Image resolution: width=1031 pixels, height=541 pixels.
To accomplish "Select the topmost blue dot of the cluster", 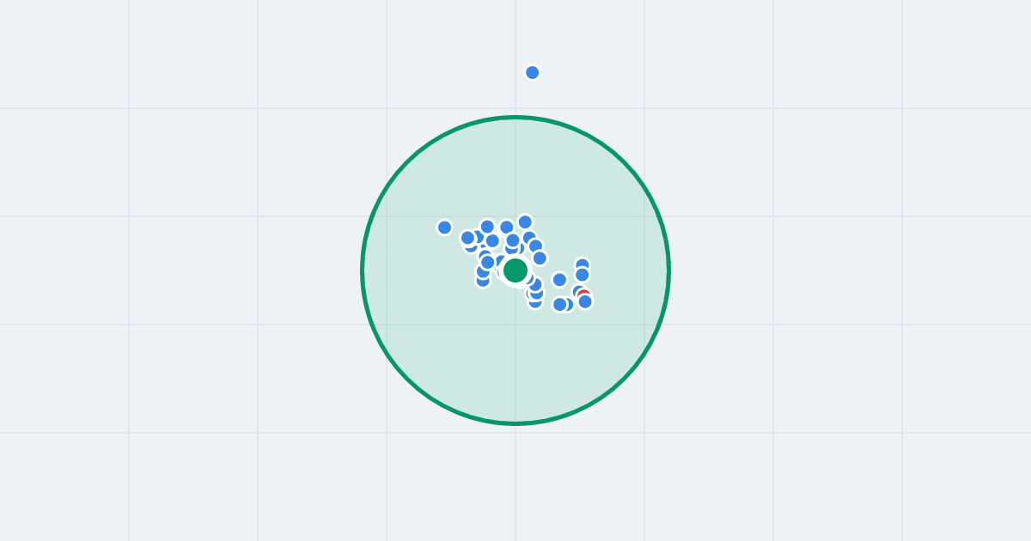I will tap(525, 222).
